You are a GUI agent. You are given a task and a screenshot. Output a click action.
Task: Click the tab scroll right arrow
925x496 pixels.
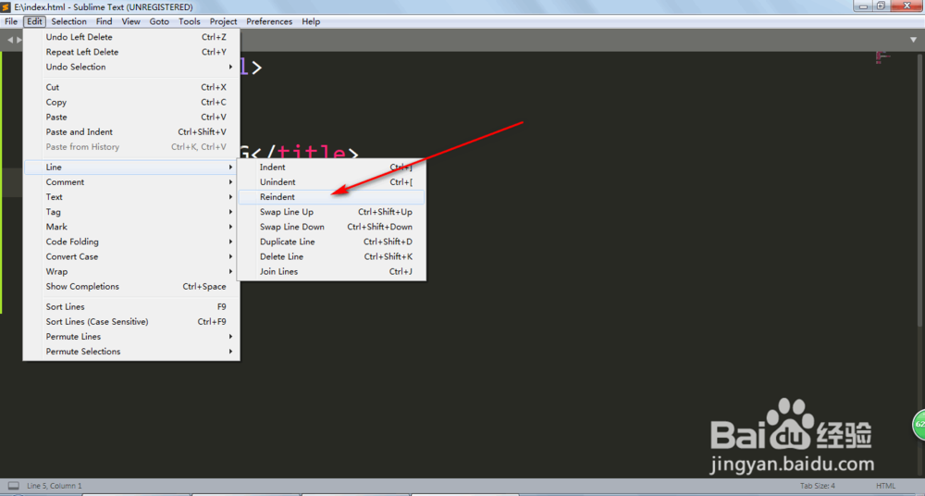pyautogui.click(x=19, y=40)
